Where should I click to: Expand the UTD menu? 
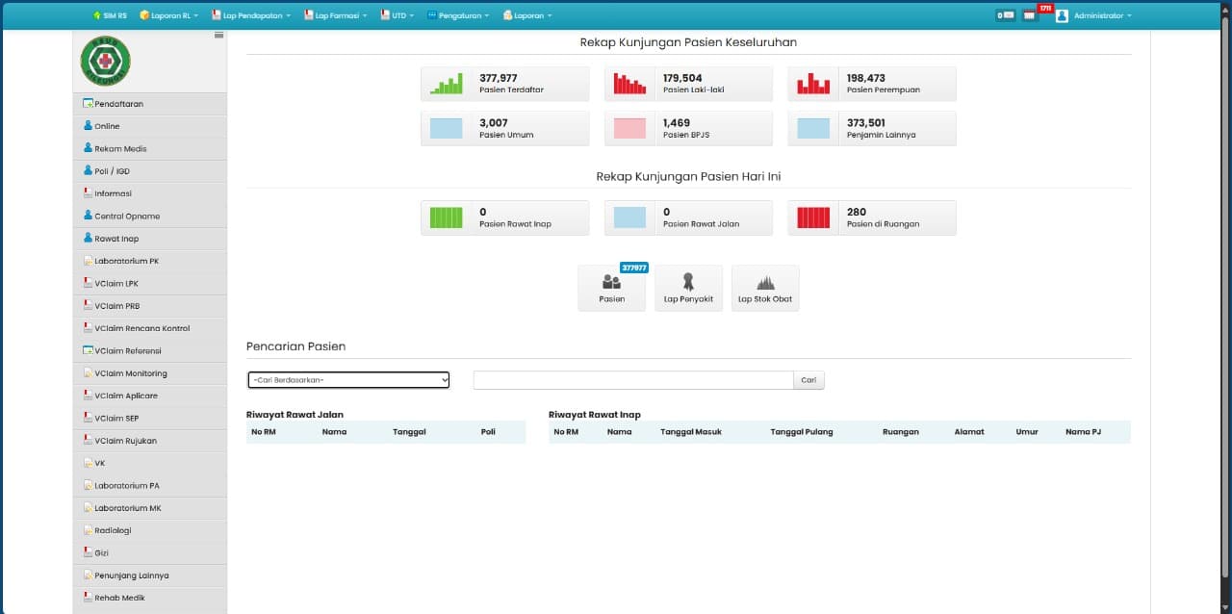[398, 15]
